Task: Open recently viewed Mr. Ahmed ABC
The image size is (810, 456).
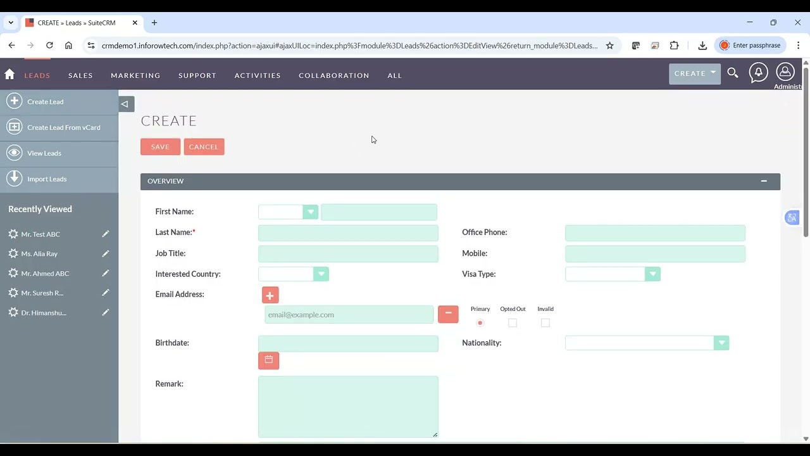Action: point(45,274)
